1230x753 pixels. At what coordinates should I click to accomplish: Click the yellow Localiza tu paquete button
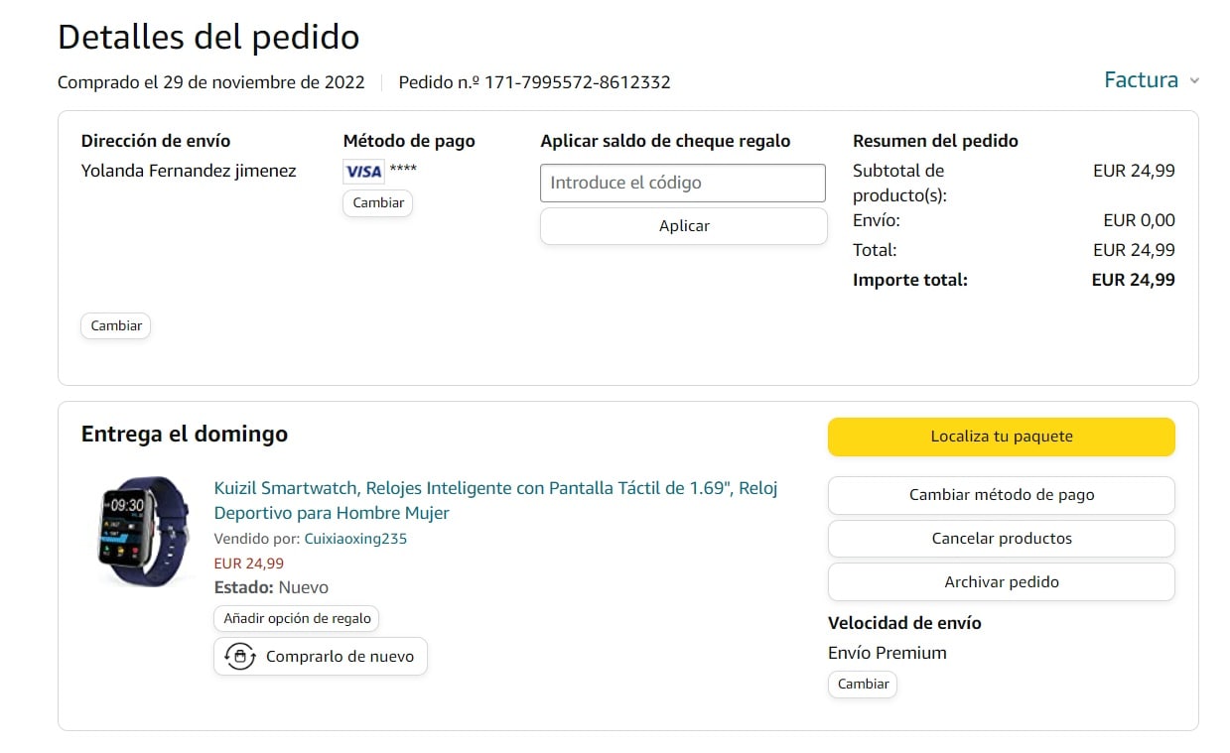[x=1001, y=437]
